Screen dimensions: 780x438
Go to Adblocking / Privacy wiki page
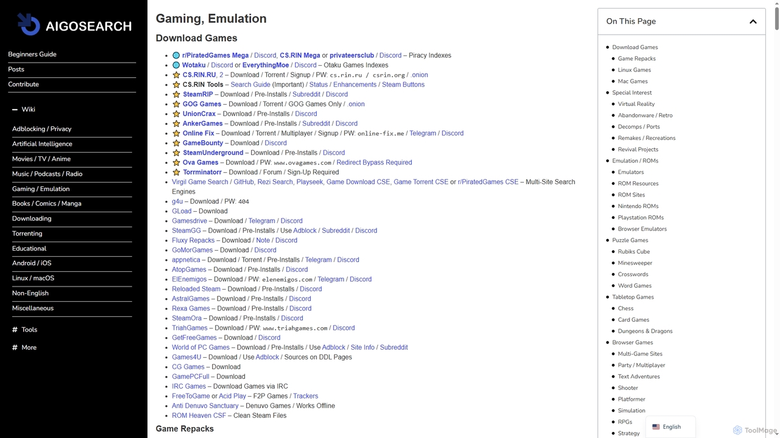(41, 129)
